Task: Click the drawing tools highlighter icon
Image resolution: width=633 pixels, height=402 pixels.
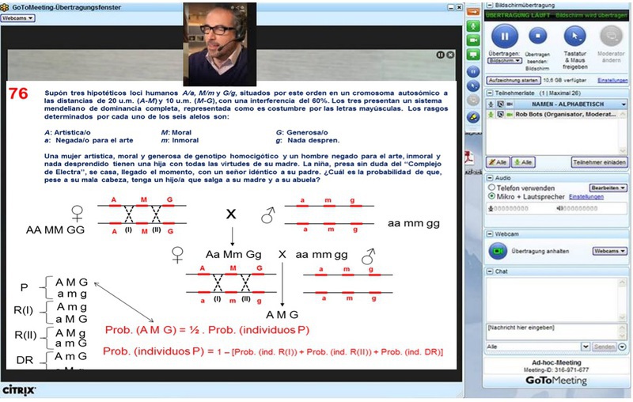Action: tap(473, 116)
